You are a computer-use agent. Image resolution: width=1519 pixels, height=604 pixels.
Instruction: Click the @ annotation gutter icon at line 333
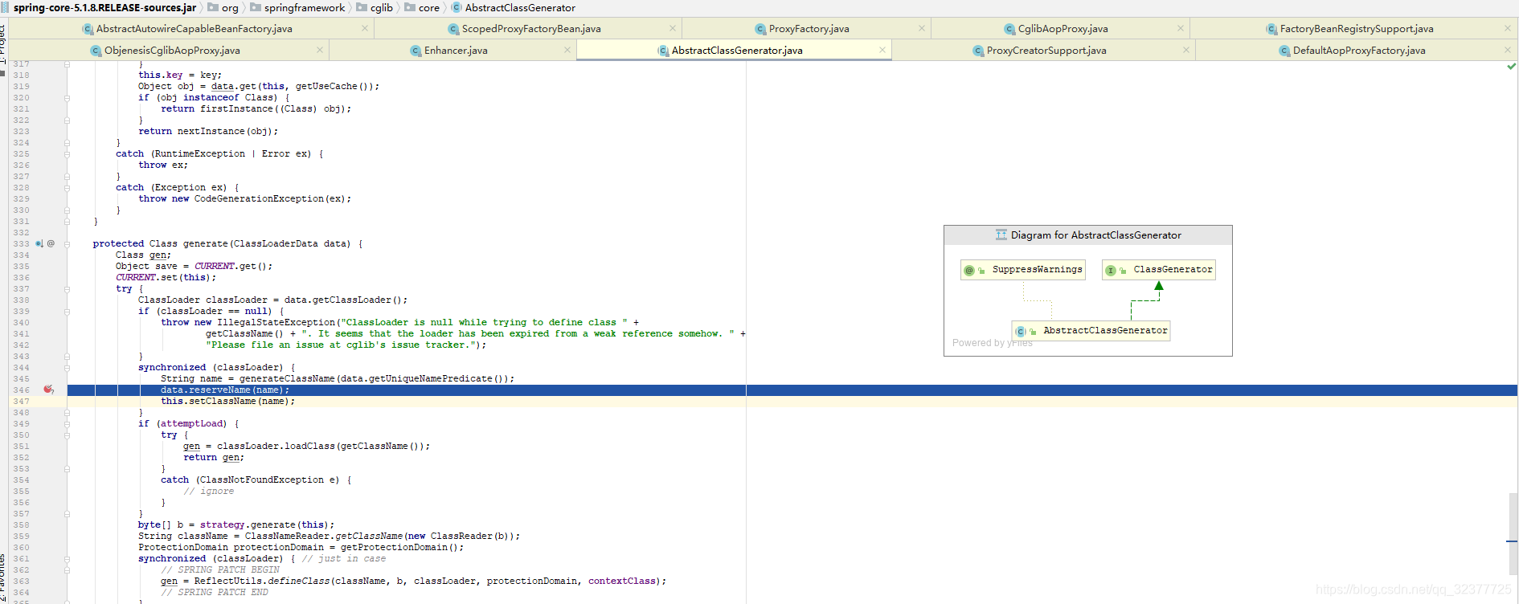pos(51,243)
